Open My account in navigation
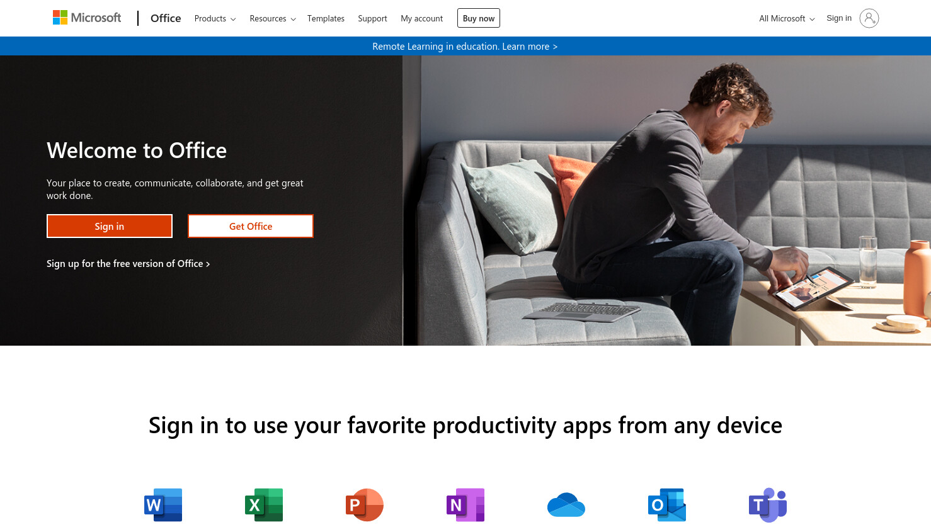Image resolution: width=931 pixels, height=527 pixels. tap(421, 18)
